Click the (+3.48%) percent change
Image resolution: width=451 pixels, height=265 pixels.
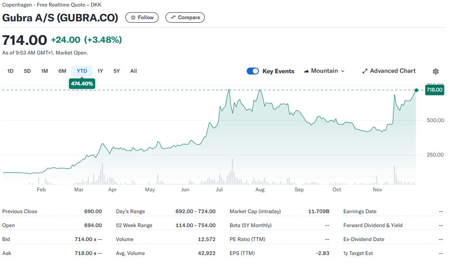click(103, 40)
